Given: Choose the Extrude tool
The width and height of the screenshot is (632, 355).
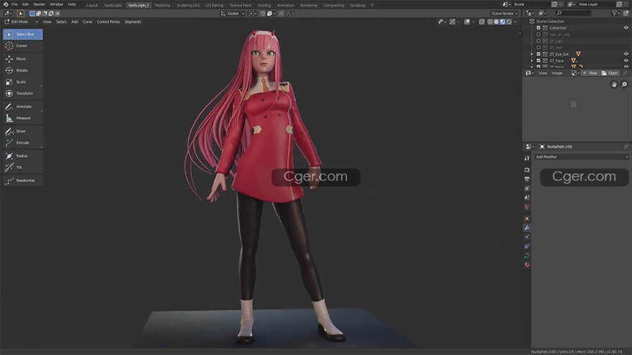Looking at the screenshot, I should [x=22, y=143].
